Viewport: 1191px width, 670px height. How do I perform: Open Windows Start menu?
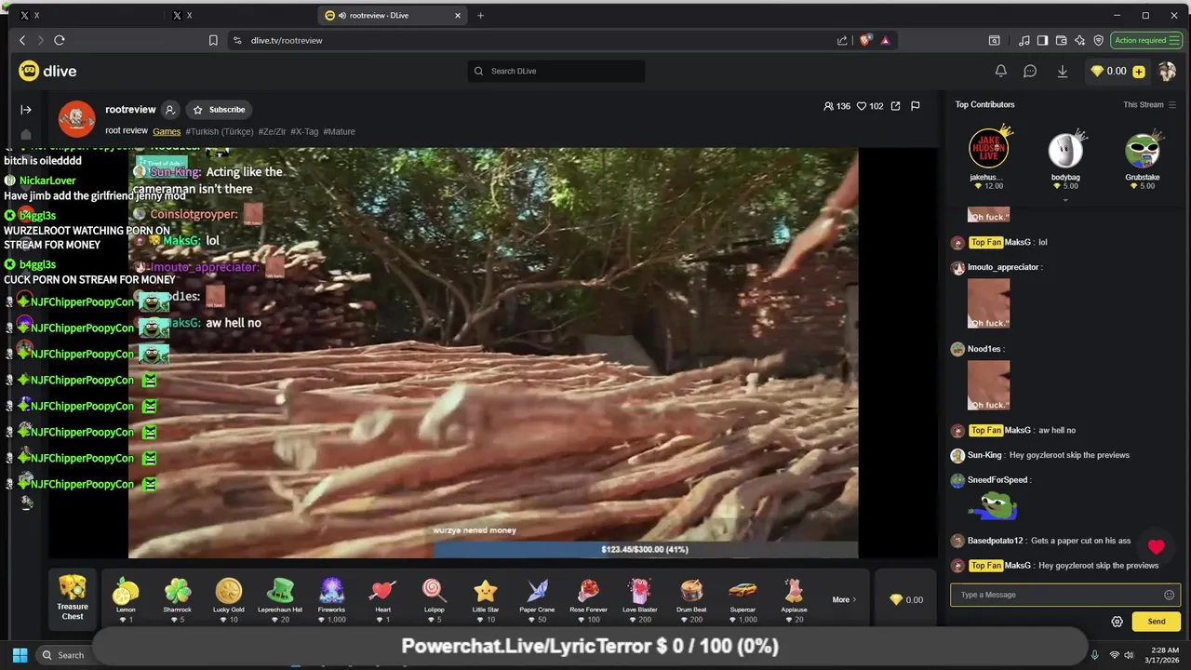[x=20, y=655]
